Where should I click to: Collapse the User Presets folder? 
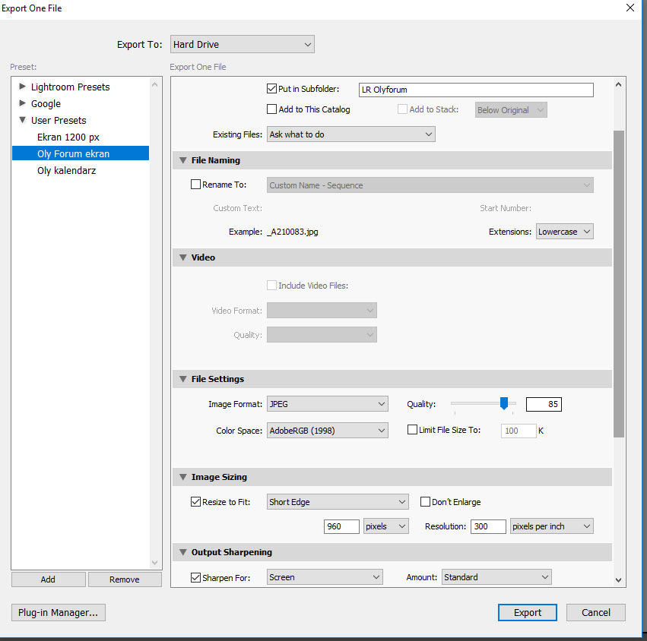pyautogui.click(x=22, y=120)
